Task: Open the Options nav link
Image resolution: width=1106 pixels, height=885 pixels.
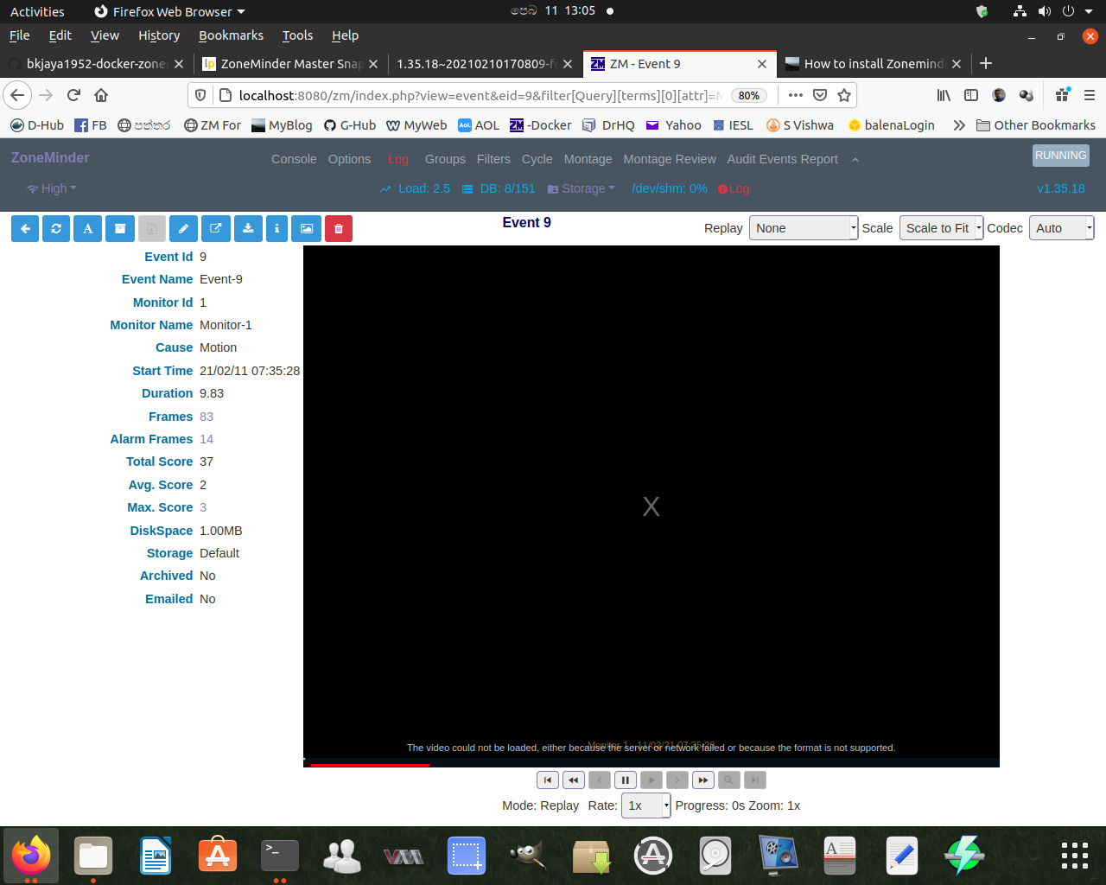Action: (349, 159)
